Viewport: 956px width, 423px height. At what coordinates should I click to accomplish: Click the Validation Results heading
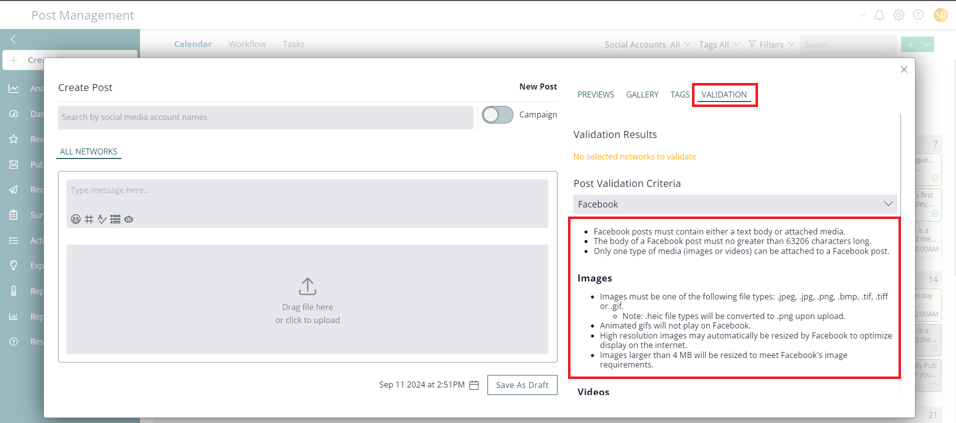[615, 134]
